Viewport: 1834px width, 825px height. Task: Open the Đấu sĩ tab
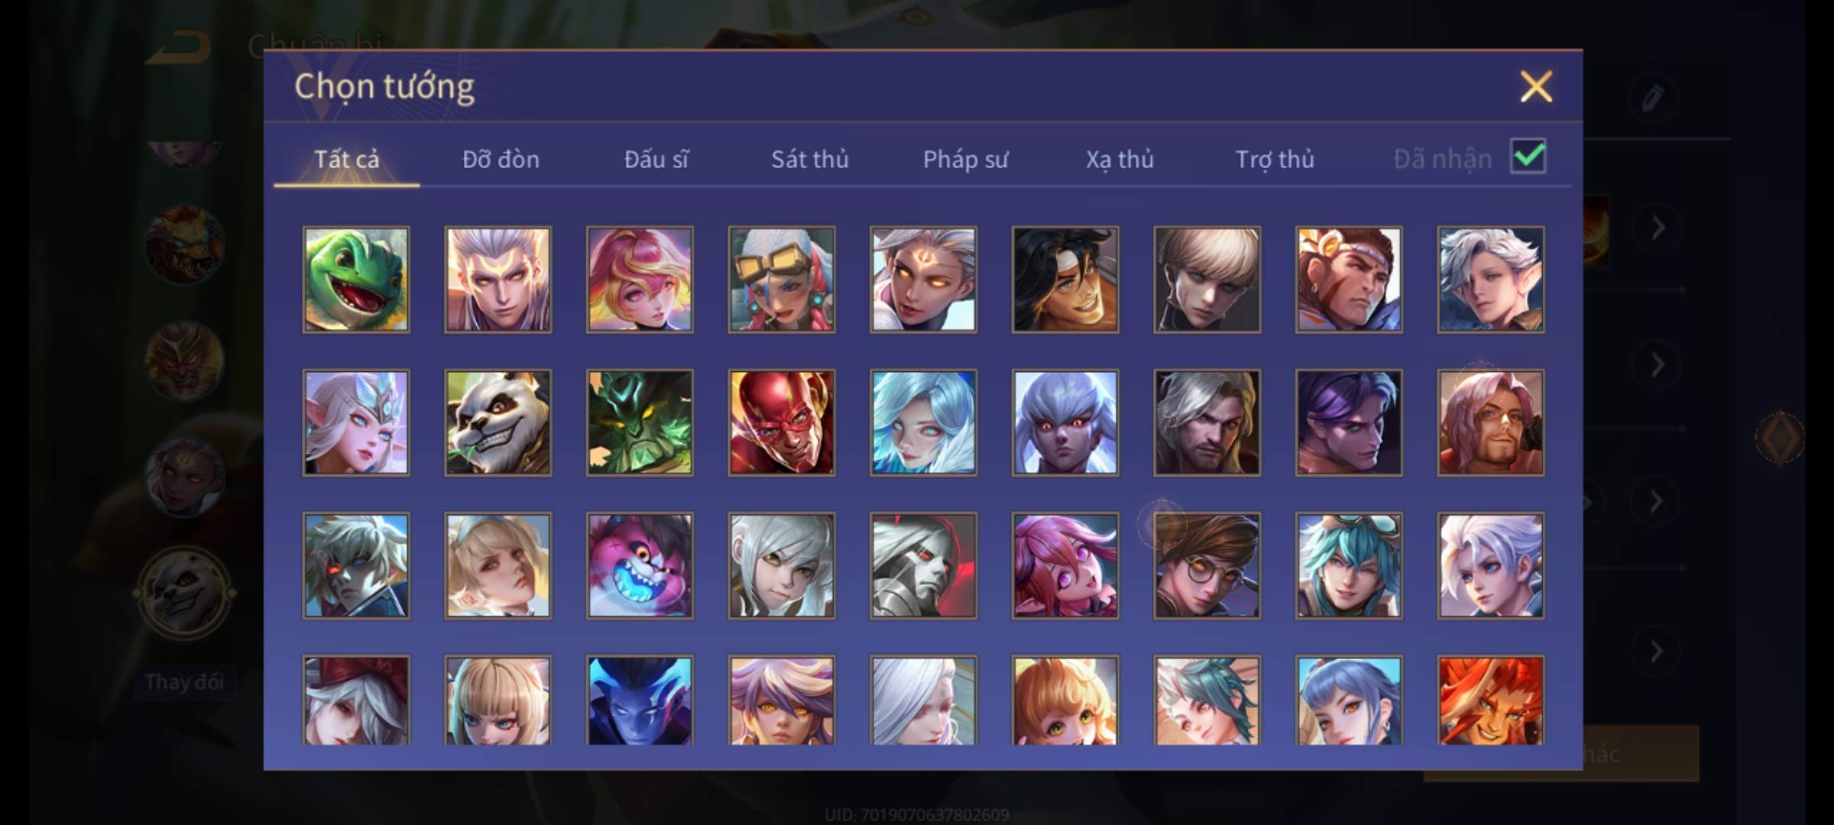(x=656, y=159)
